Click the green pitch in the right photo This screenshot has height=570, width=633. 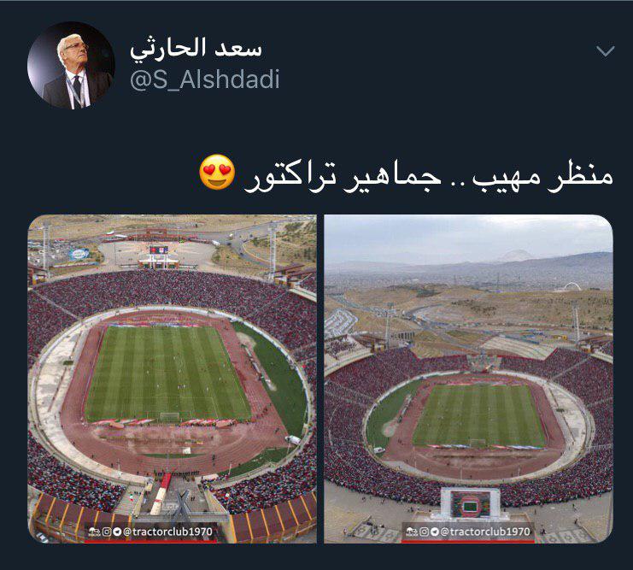coord(479,415)
